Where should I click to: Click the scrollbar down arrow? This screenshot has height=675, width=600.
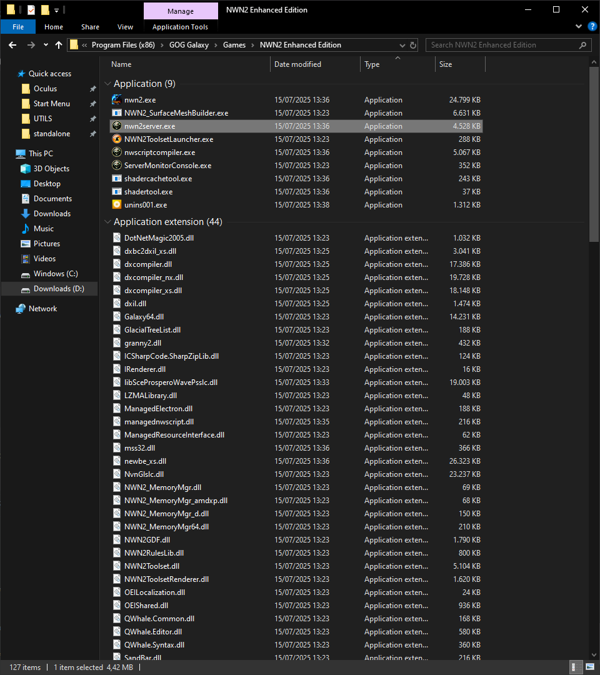pyautogui.click(x=594, y=655)
